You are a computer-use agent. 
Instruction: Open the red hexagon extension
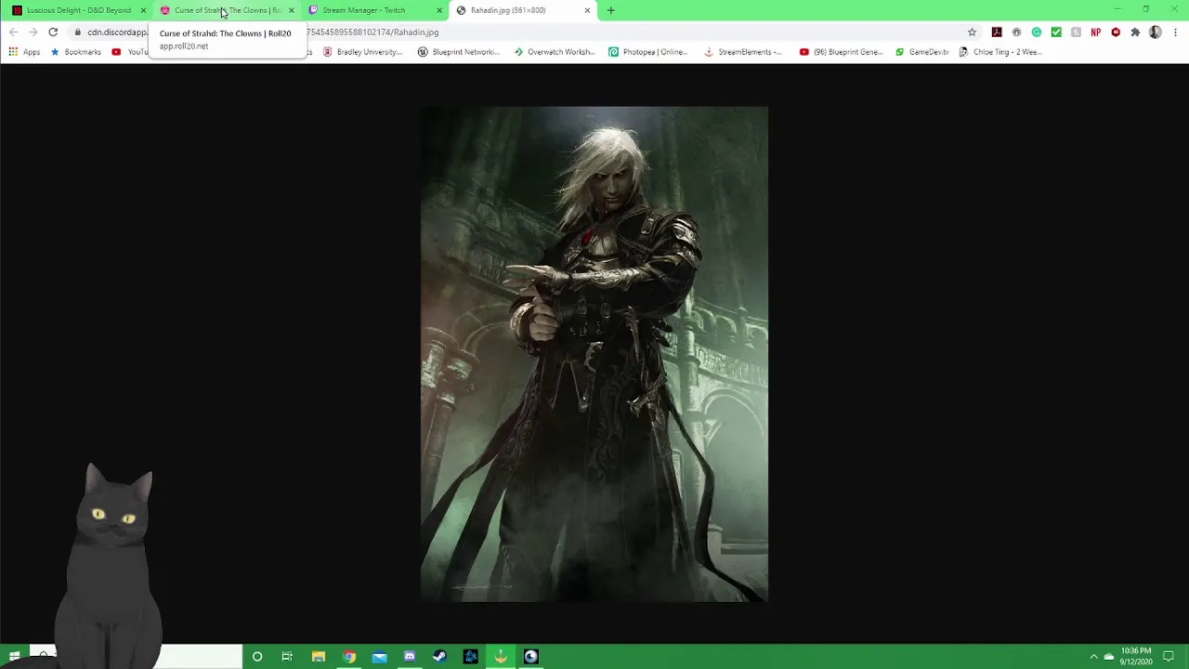click(1116, 32)
